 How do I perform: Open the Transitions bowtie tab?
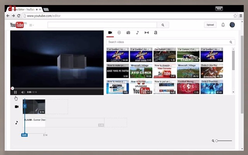click(146, 33)
